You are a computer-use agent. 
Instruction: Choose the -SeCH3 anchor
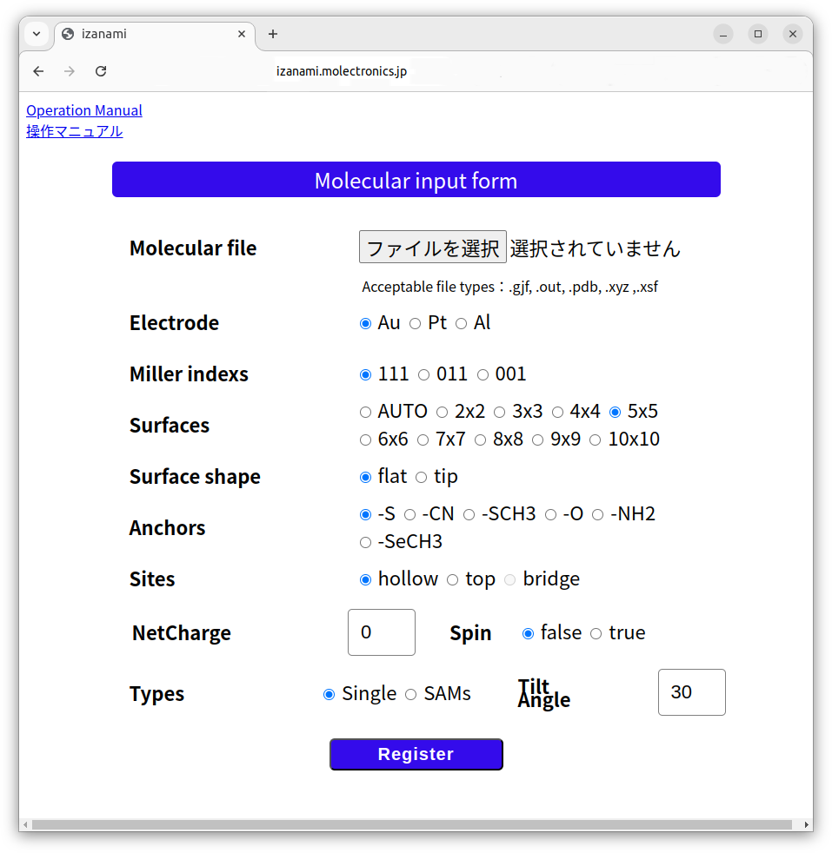pos(365,542)
